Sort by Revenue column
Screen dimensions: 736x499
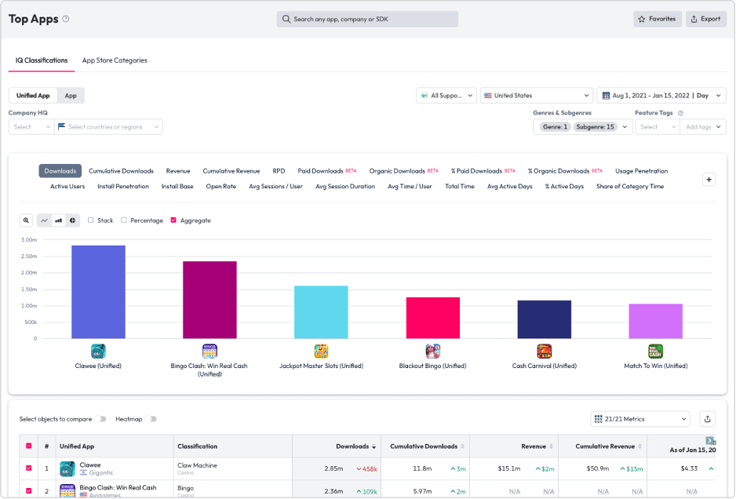551,446
